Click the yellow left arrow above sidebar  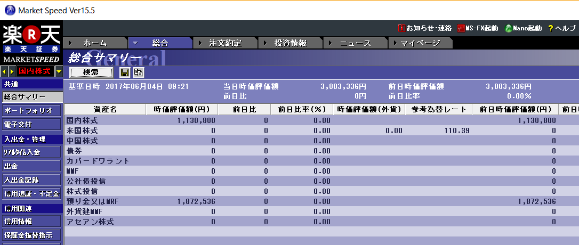(x=5, y=71)
